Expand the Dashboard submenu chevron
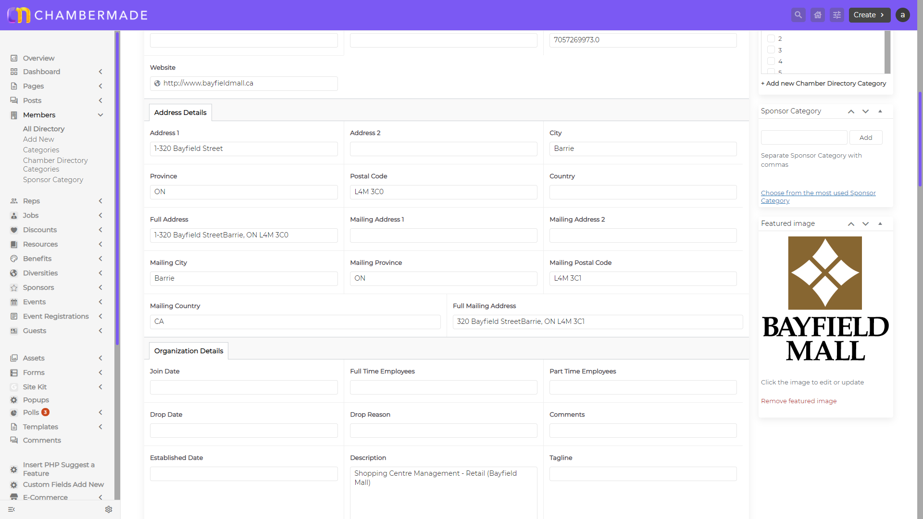 click(x=100, y=72)
